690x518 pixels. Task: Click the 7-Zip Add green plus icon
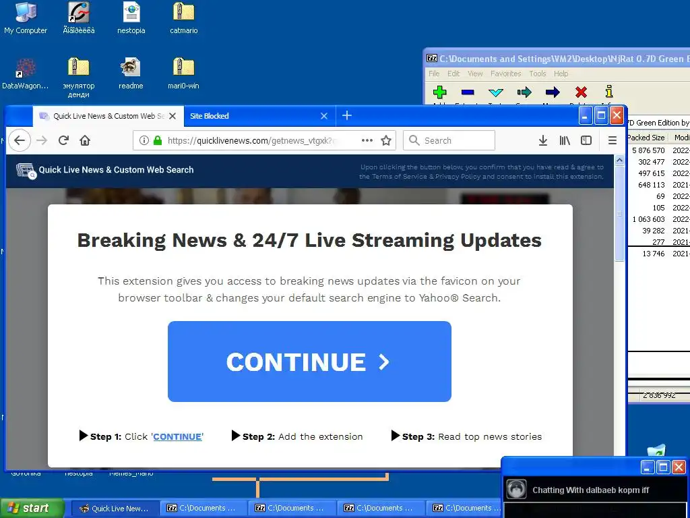pos(439,92)
